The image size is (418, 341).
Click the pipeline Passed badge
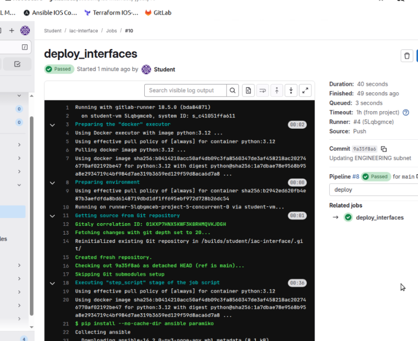pos(376,177)
